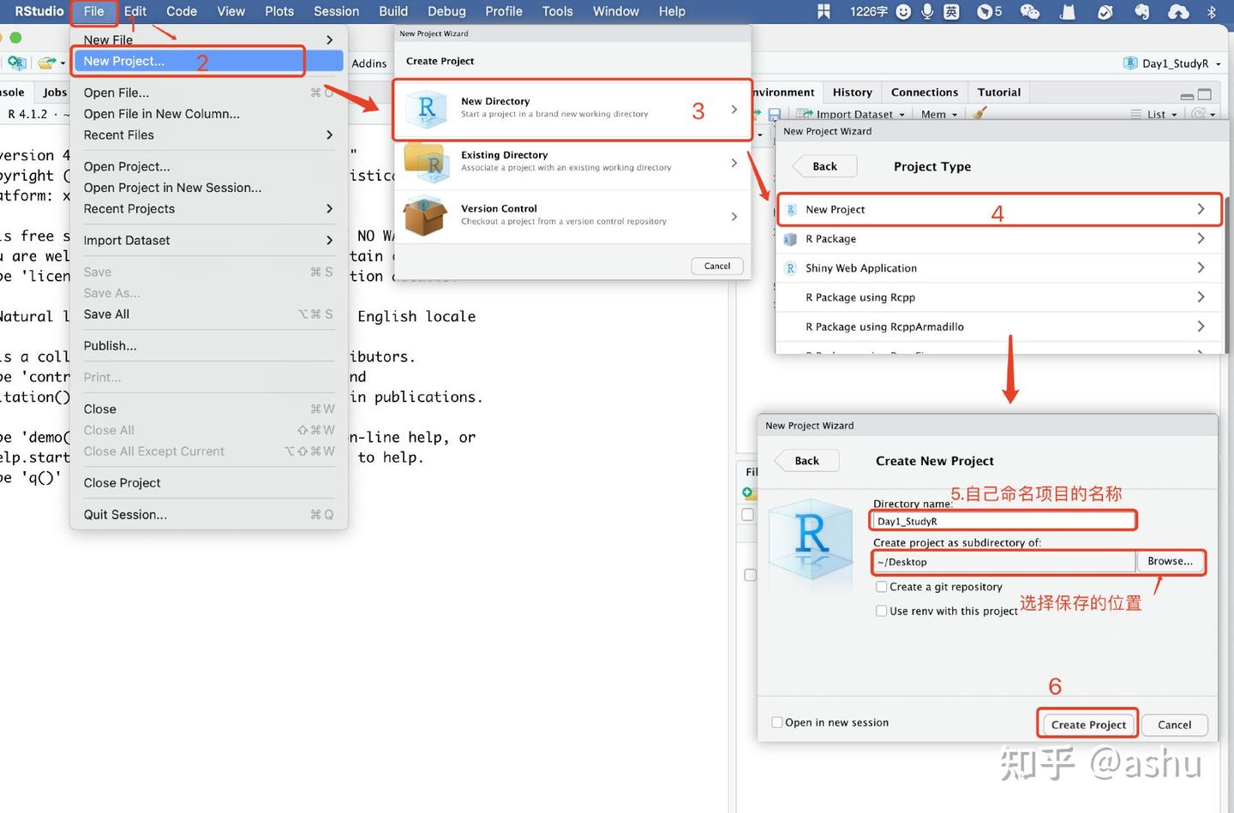Check Use renv with this project

tap(881, 611)
